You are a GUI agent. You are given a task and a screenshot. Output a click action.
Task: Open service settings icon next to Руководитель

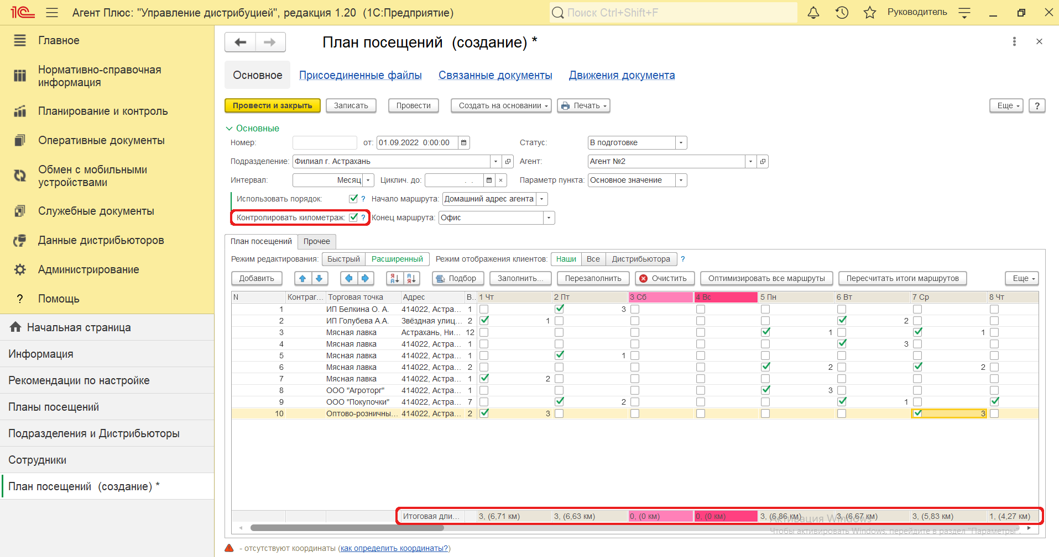[x=964, y=12]
